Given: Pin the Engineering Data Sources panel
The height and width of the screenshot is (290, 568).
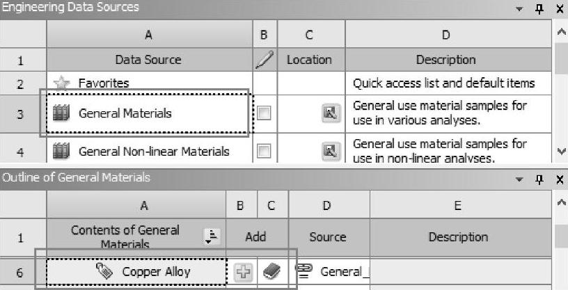Looking at the screenshot, I should coord(539,9).
